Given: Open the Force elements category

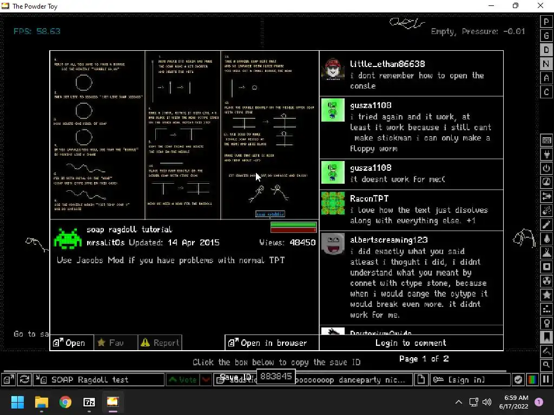Looking at the screenshot, I should pyautogui.click(x=546, y=197).
